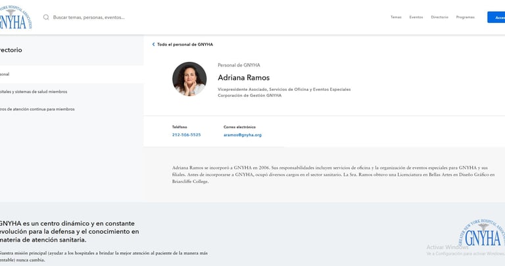Click the Adriana Ramos name heading
505x266 pixels.
point(243,78)
